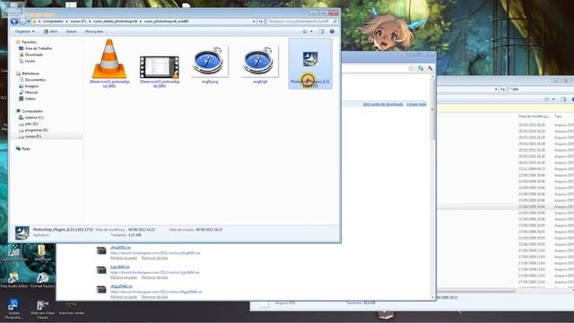Open the Organizar menu
Image resolution: width=574 pixels, height=323 pixels.
pos(24,31)
